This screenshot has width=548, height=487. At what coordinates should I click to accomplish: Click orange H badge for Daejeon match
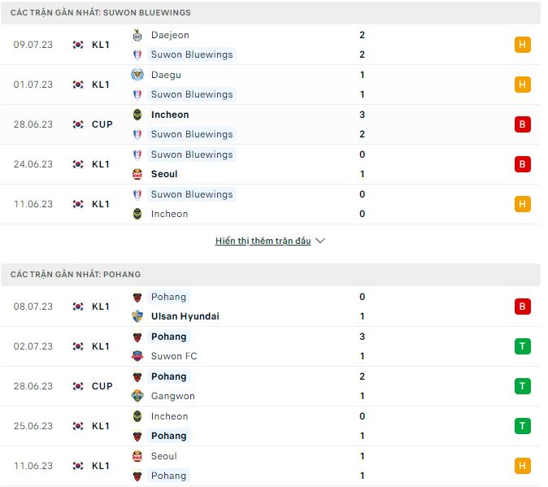coord(523,45)
